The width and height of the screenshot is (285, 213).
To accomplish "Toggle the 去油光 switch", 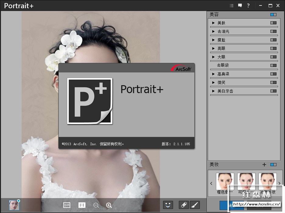I will tap(273, 31).
